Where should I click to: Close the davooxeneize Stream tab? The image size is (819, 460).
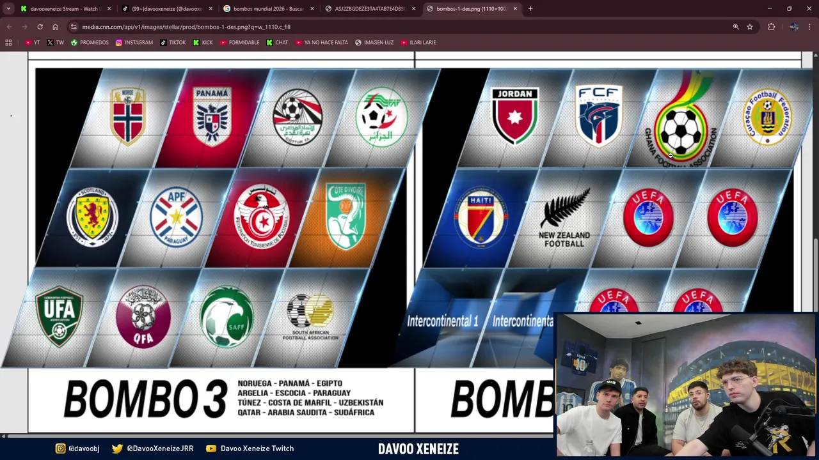click(x=109, y=9)
